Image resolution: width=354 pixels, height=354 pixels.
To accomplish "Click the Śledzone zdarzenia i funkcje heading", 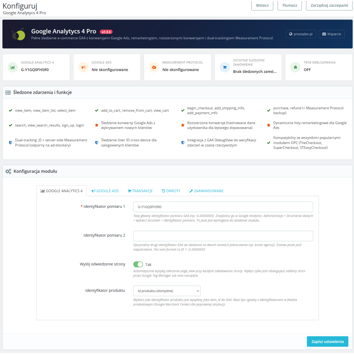I will pos(42,92).
